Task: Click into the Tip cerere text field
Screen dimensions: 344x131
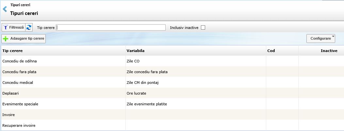Action: pos(111,28)
